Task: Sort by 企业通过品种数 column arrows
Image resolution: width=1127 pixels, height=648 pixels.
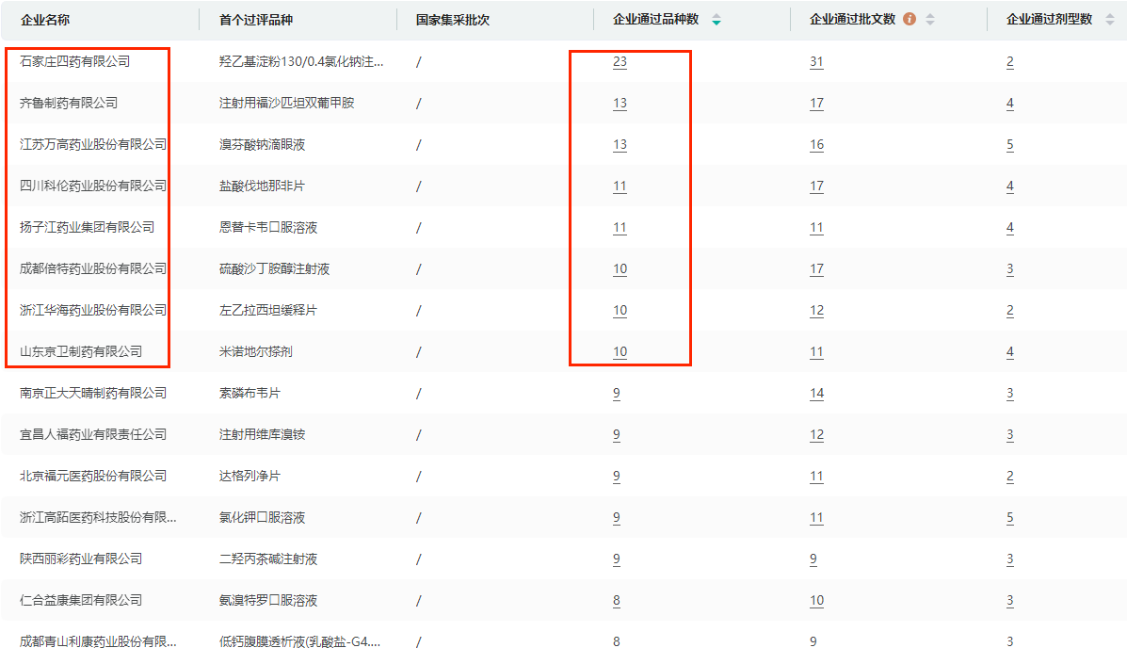Action: coord(716,20)
